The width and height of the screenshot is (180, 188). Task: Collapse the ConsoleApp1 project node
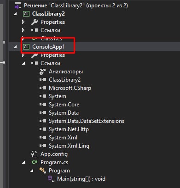15,47
